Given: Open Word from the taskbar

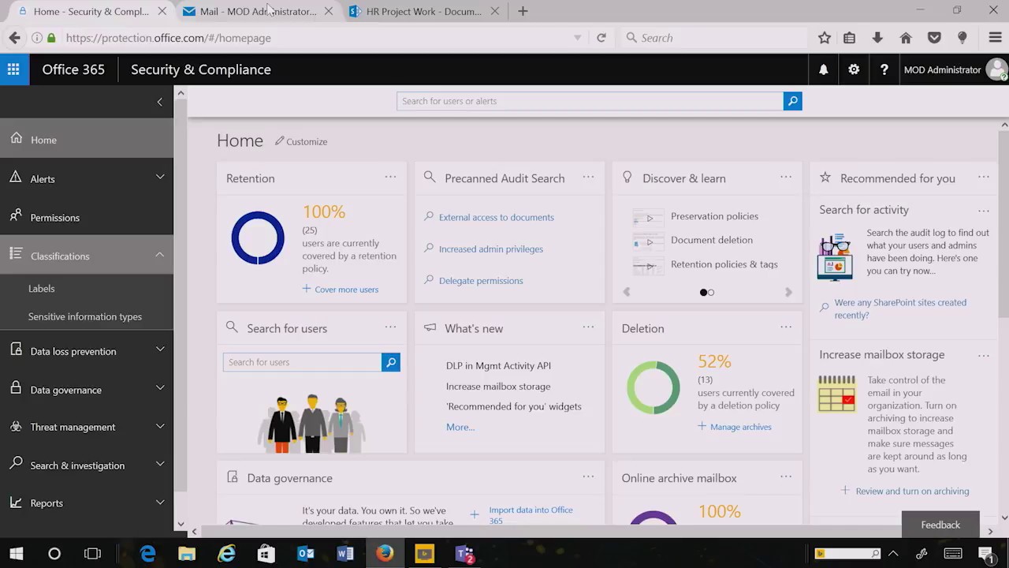Looking at the screenshot, I should click(x=345, y=554).
